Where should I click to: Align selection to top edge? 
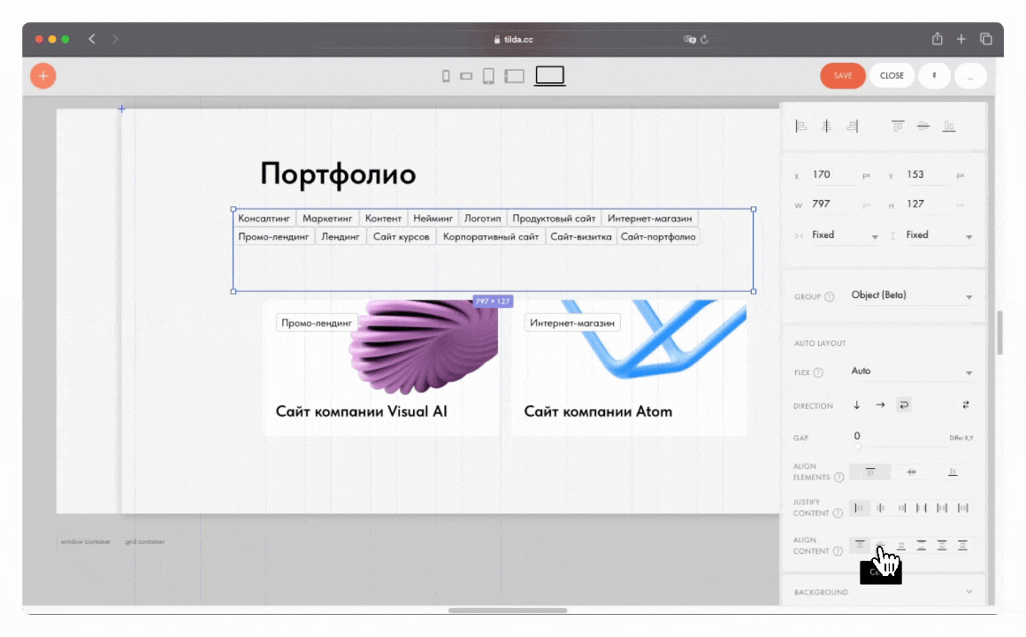point(898,127)
